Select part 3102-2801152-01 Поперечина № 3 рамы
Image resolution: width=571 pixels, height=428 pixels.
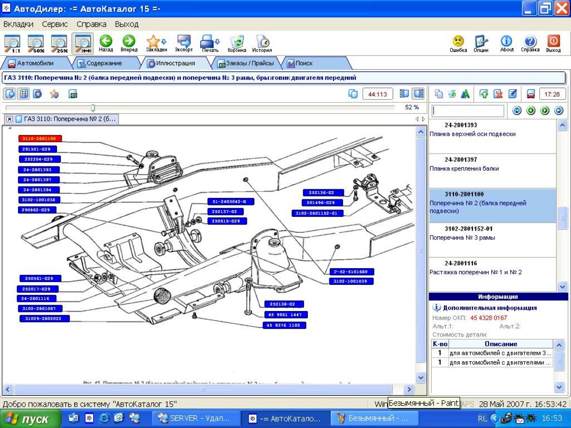pos(492,240)
